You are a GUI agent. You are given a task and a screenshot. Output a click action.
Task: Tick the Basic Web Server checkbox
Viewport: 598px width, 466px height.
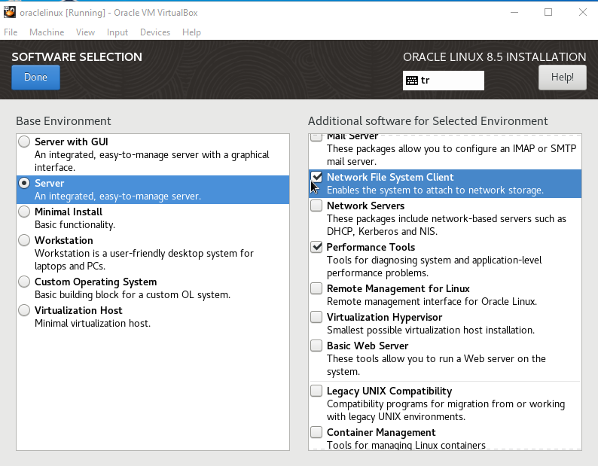click(x=316, y=346)
